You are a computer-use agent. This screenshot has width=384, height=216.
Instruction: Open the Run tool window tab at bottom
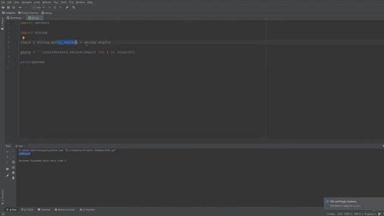click(x=11, y=209)
